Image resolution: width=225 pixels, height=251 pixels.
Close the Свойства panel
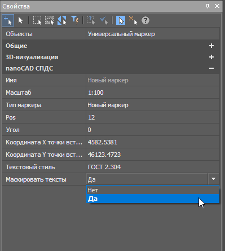(x=217, y=6)
